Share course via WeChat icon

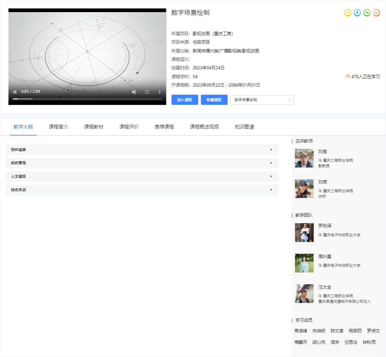pos(367,13)
